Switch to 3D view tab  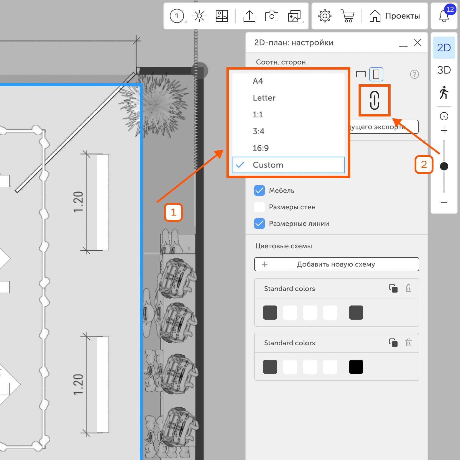(444, 70)
